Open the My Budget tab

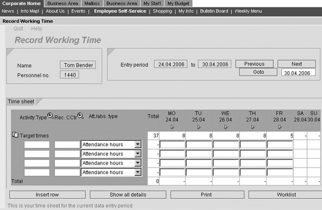pos(178,4)
